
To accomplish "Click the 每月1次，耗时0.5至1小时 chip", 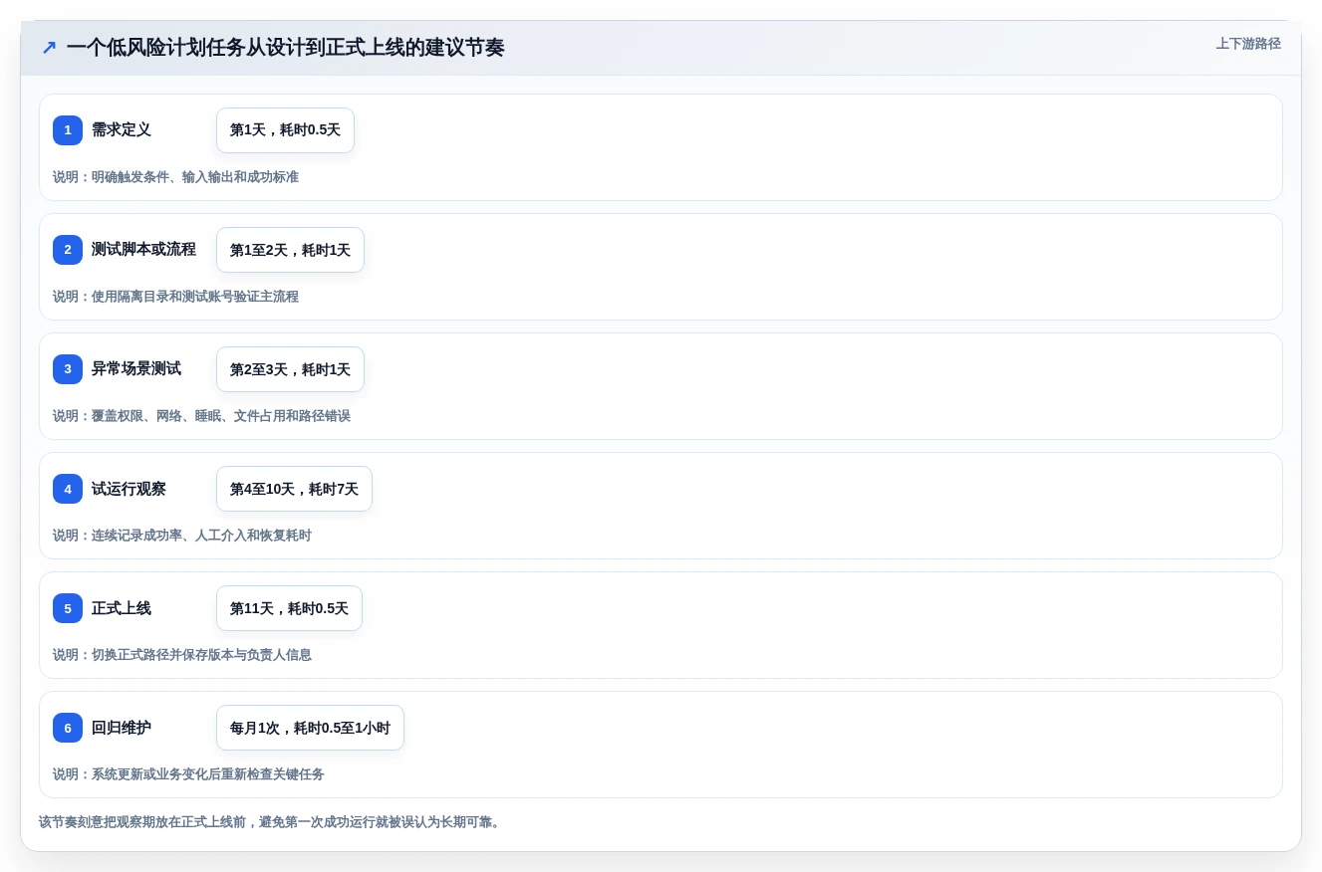I will pos(310,728).
